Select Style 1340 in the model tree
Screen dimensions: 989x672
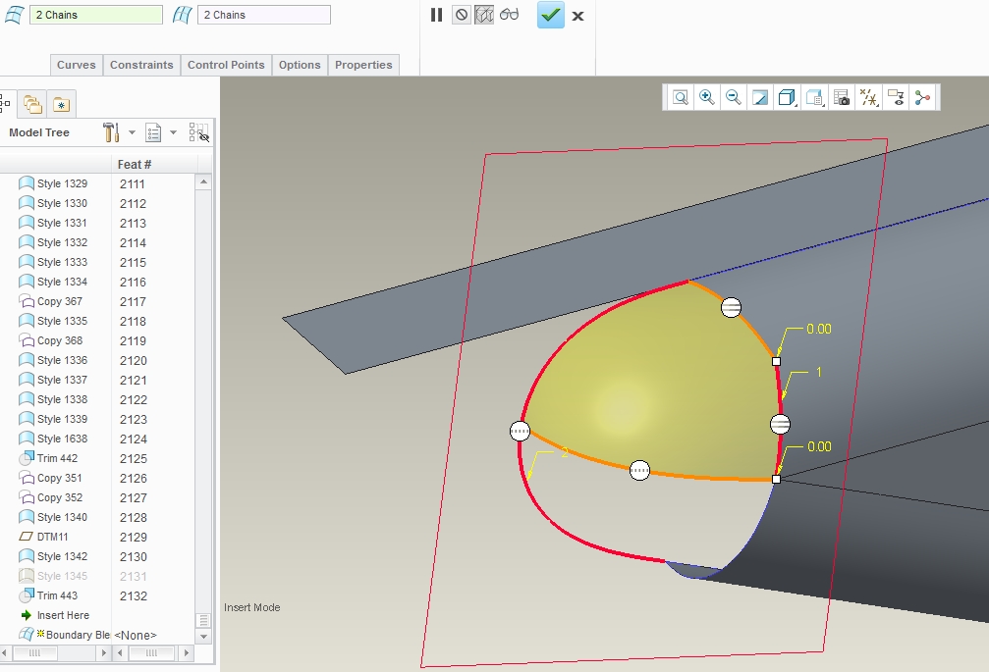tap(62, 517)
